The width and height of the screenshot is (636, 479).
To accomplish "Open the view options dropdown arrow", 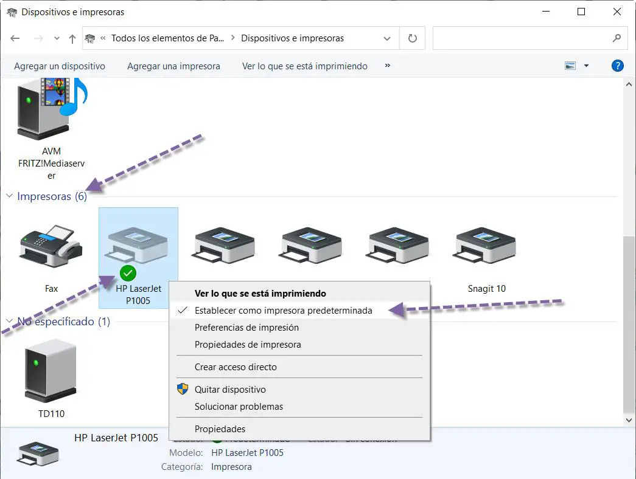I will (x=586, y=66).
